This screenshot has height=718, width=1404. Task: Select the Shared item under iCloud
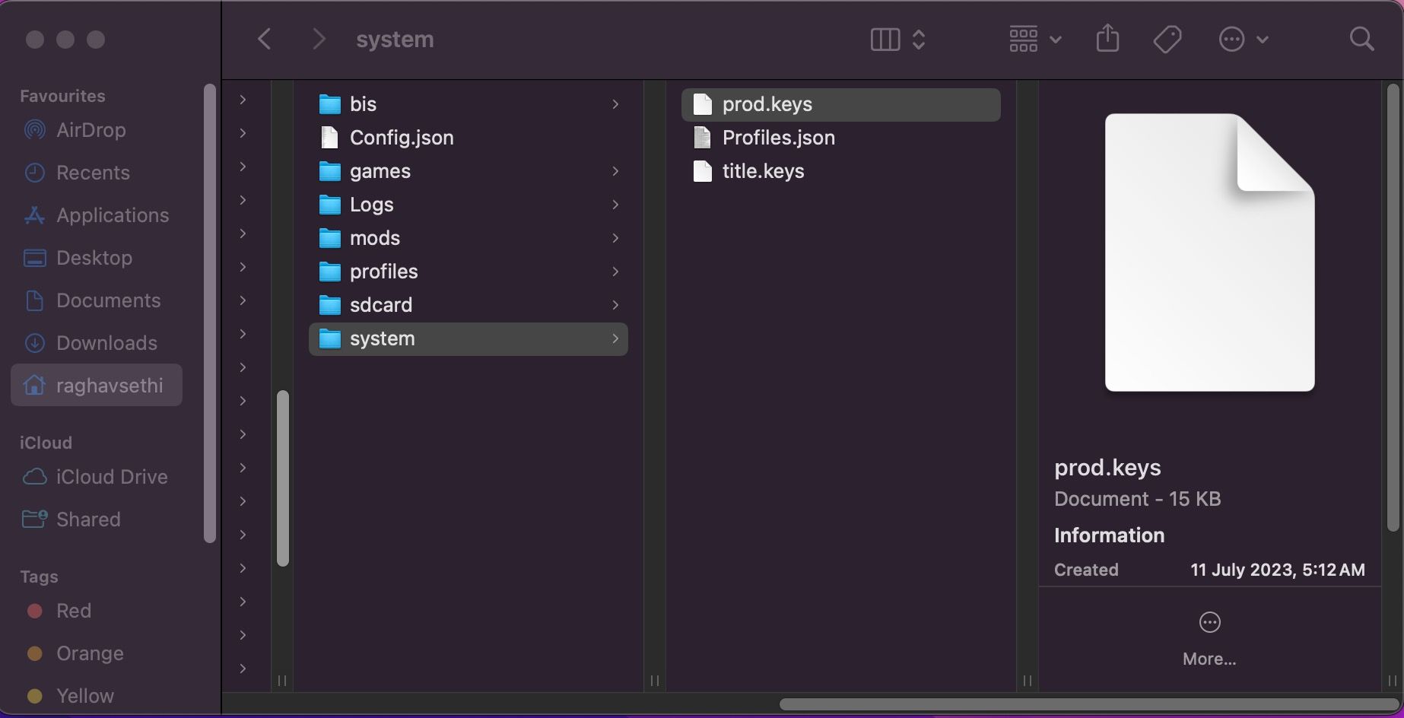(88, 519)
